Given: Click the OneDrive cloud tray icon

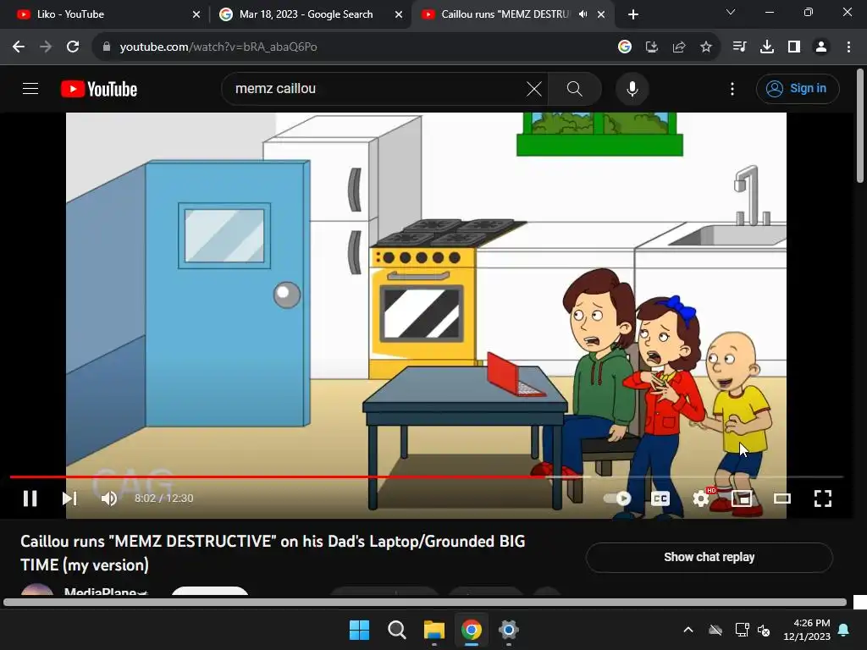Looking at the screenshot, I should (715, 630).
